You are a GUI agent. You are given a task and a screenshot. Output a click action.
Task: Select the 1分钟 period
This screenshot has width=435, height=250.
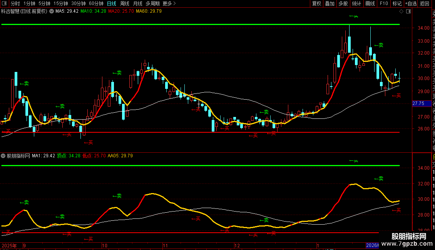tap(29, 3)
